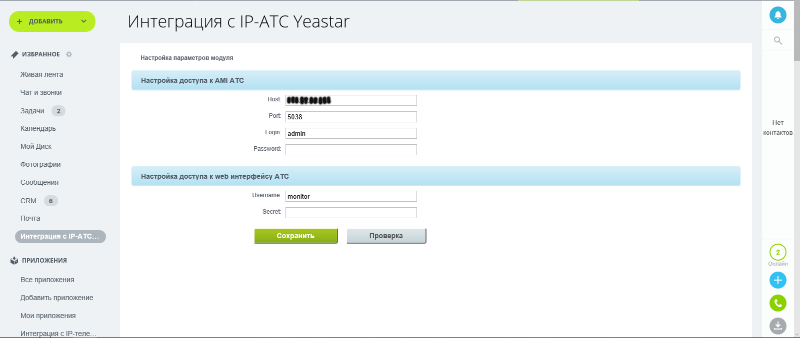Open Сообщения in sidebar
This screenshot has width=800, height=338.
pyautogui.click(x=39, y=182)
